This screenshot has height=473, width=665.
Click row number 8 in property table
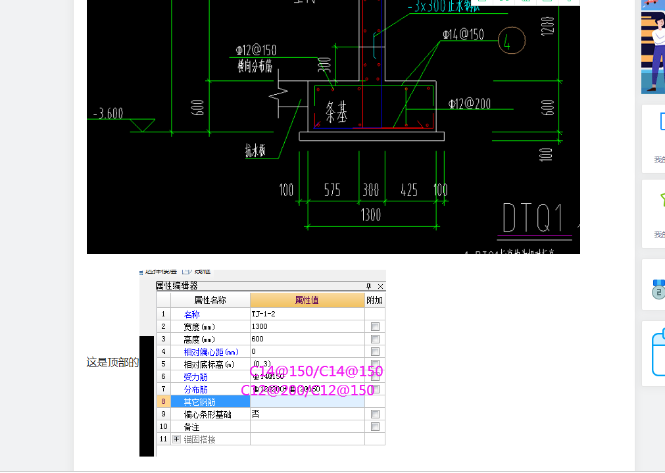pos(163,401)
